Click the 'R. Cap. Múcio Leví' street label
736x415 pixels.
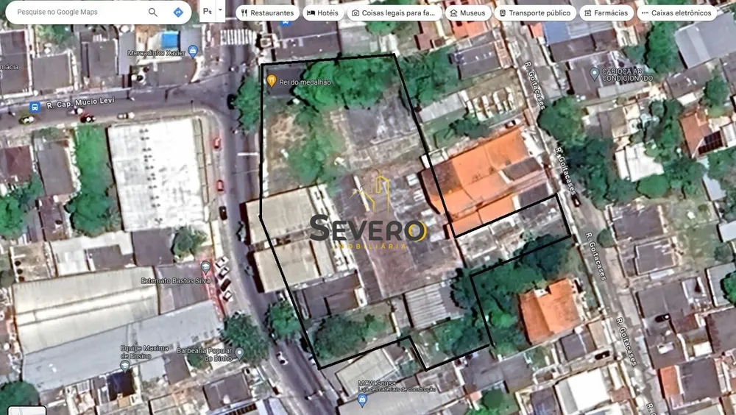pyautogui.click(x=80, y=103)
